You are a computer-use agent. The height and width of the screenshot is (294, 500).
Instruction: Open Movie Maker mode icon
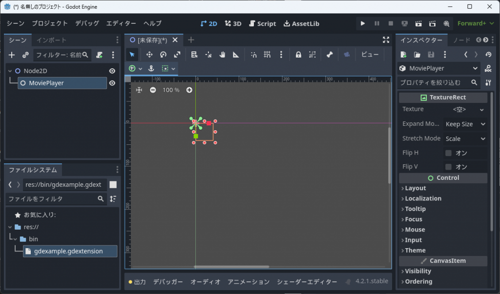point(446,23)
